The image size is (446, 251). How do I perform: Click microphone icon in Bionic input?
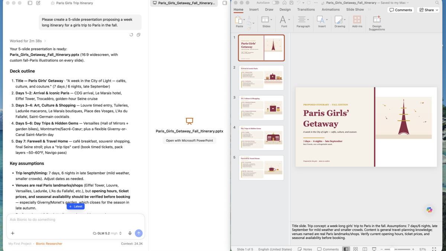130,233
